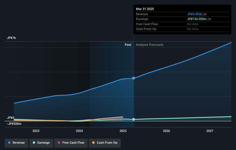Click the JP¥7b y-axis label
This screenshot has width=236, height=150.
tap(11, 38)
